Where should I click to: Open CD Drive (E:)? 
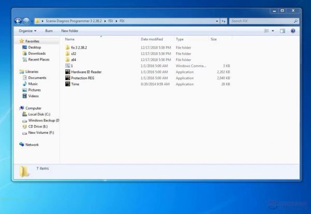click(38, 127)
